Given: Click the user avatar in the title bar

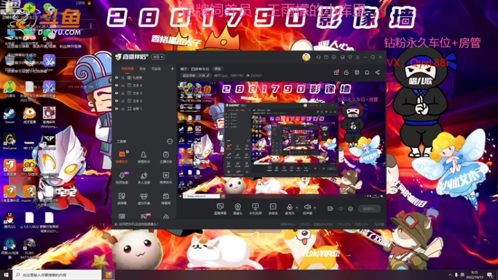Looking at the screenshot, I should point(306,57).
